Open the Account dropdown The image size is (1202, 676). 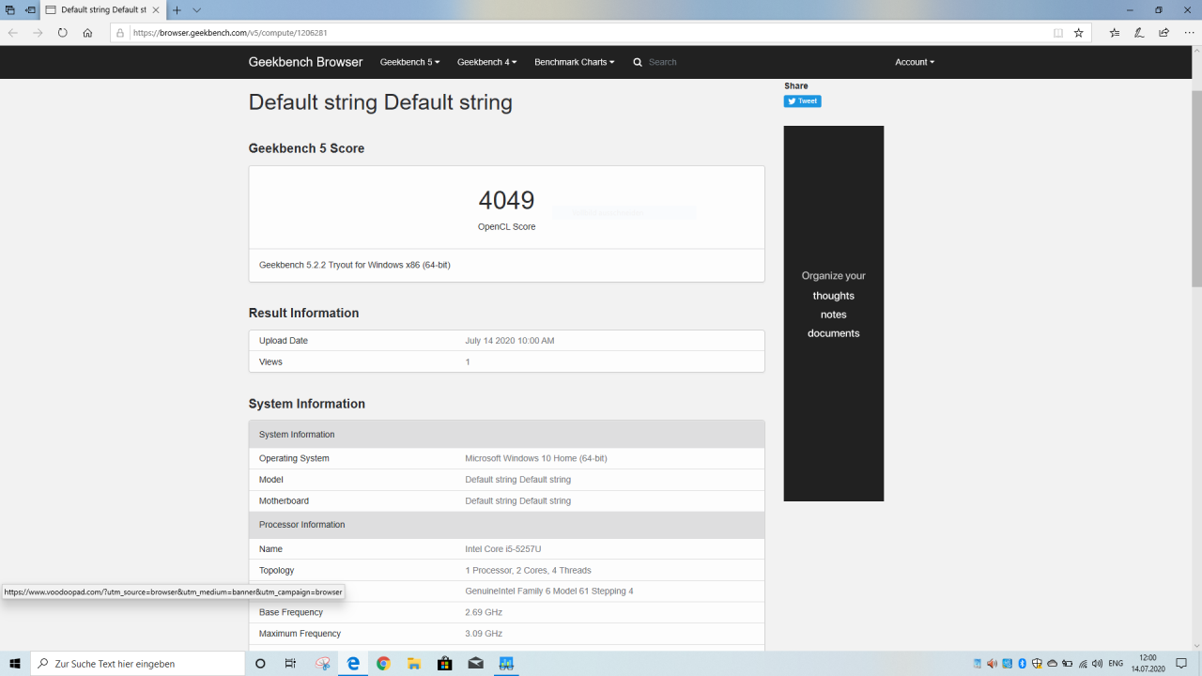coord(915,62)
